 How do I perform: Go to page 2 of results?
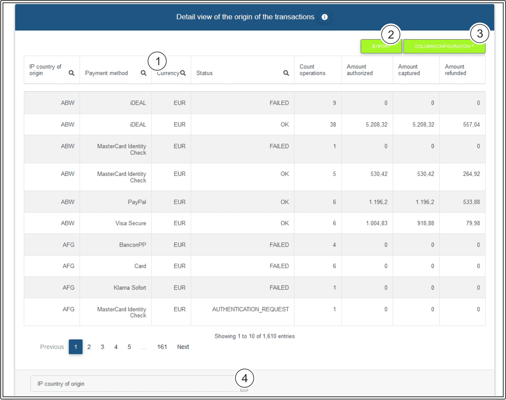[89, 347]
